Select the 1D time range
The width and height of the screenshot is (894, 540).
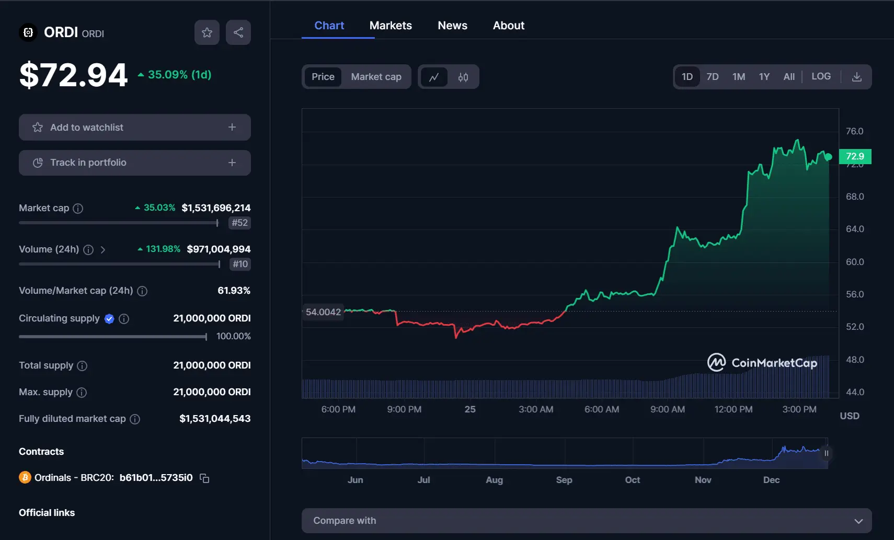[x=687, y=77]
